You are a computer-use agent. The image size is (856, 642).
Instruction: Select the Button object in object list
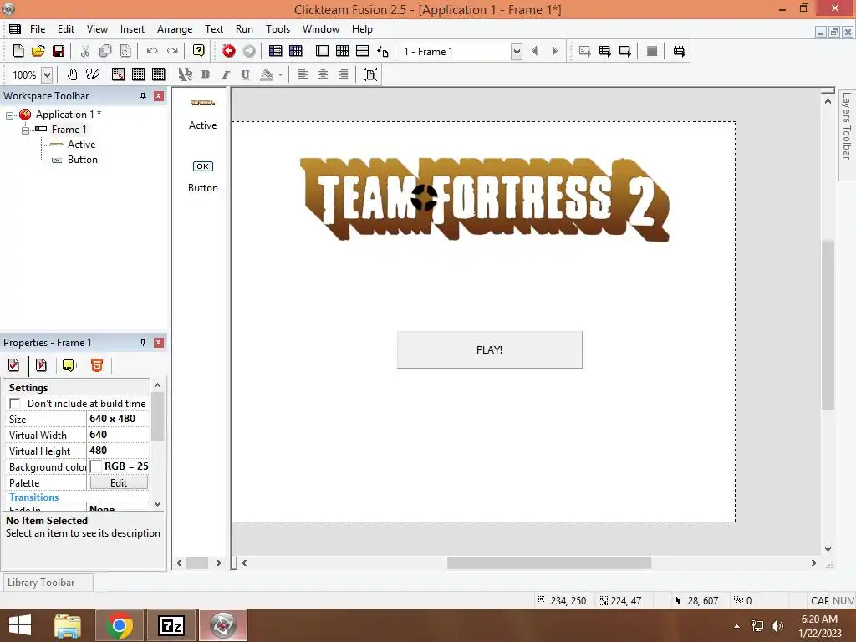[x=202, y=176]
